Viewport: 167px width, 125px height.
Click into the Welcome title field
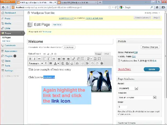coord(70,41)
